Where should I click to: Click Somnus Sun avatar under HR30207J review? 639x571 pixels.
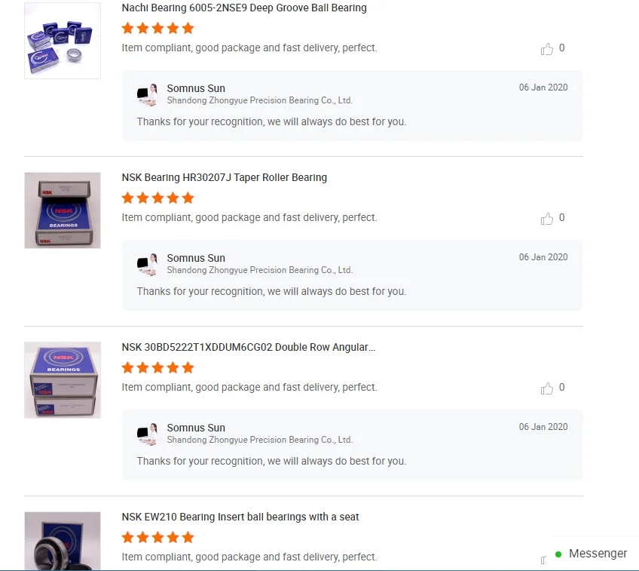click(x=147, y=264)
